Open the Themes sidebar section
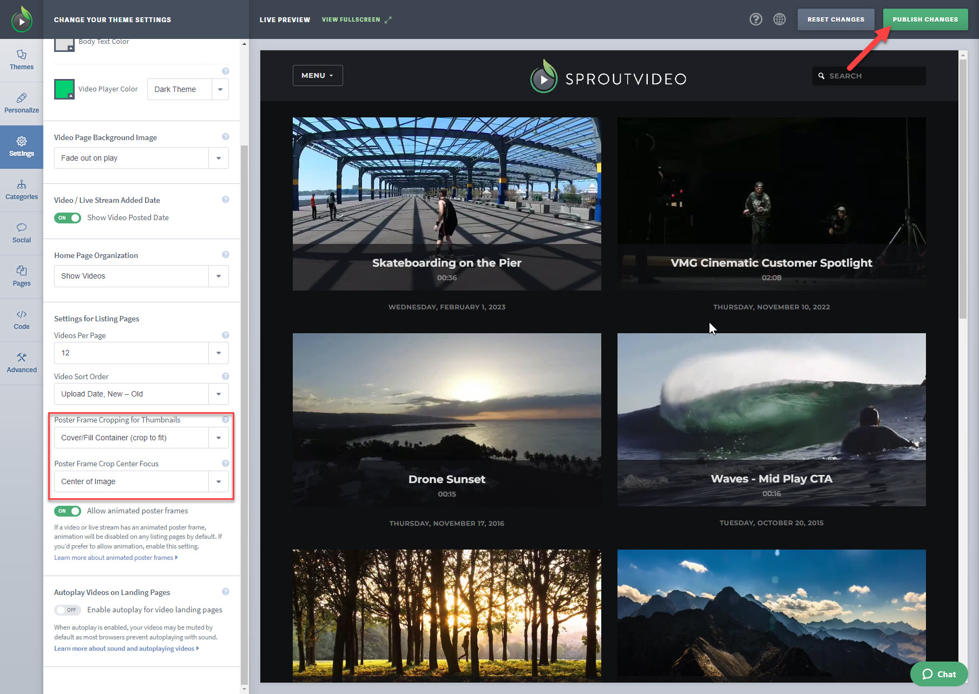The width and height of the screenshot is (979, 694). pos(22,60)
